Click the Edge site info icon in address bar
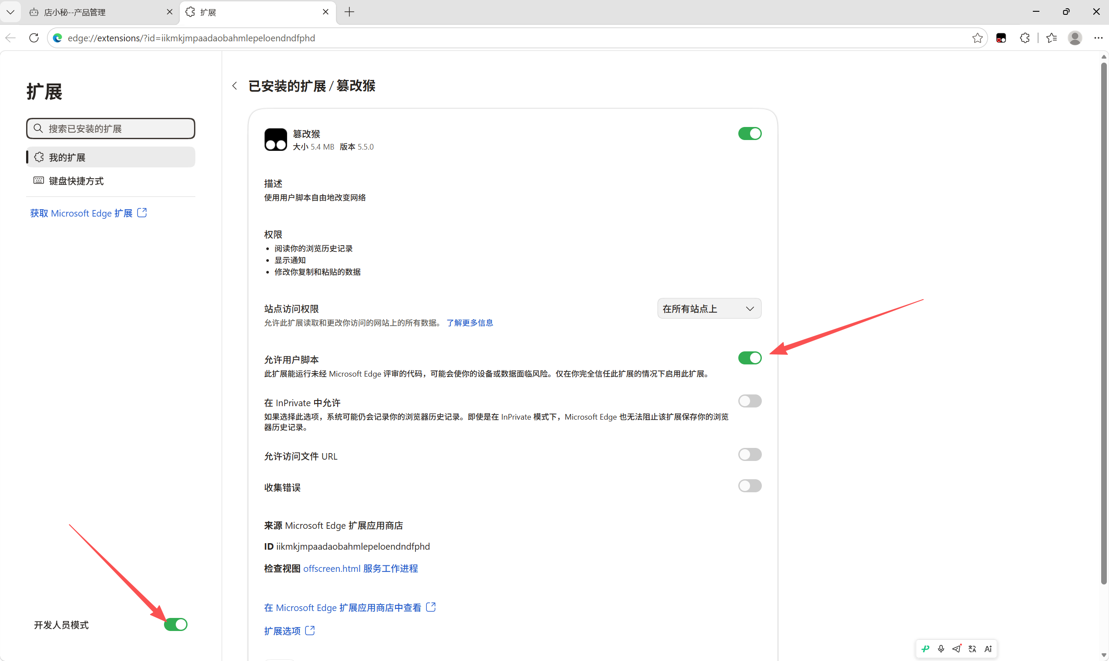Image resolution: width=1109 pixels, height=661 pixels. click(x=57, y=38)
